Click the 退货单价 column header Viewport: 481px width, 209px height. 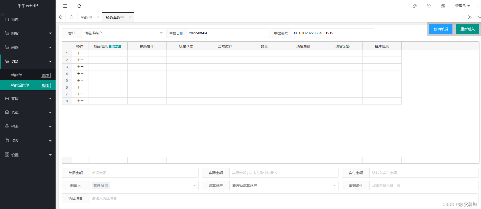click(x=304, y=46)
